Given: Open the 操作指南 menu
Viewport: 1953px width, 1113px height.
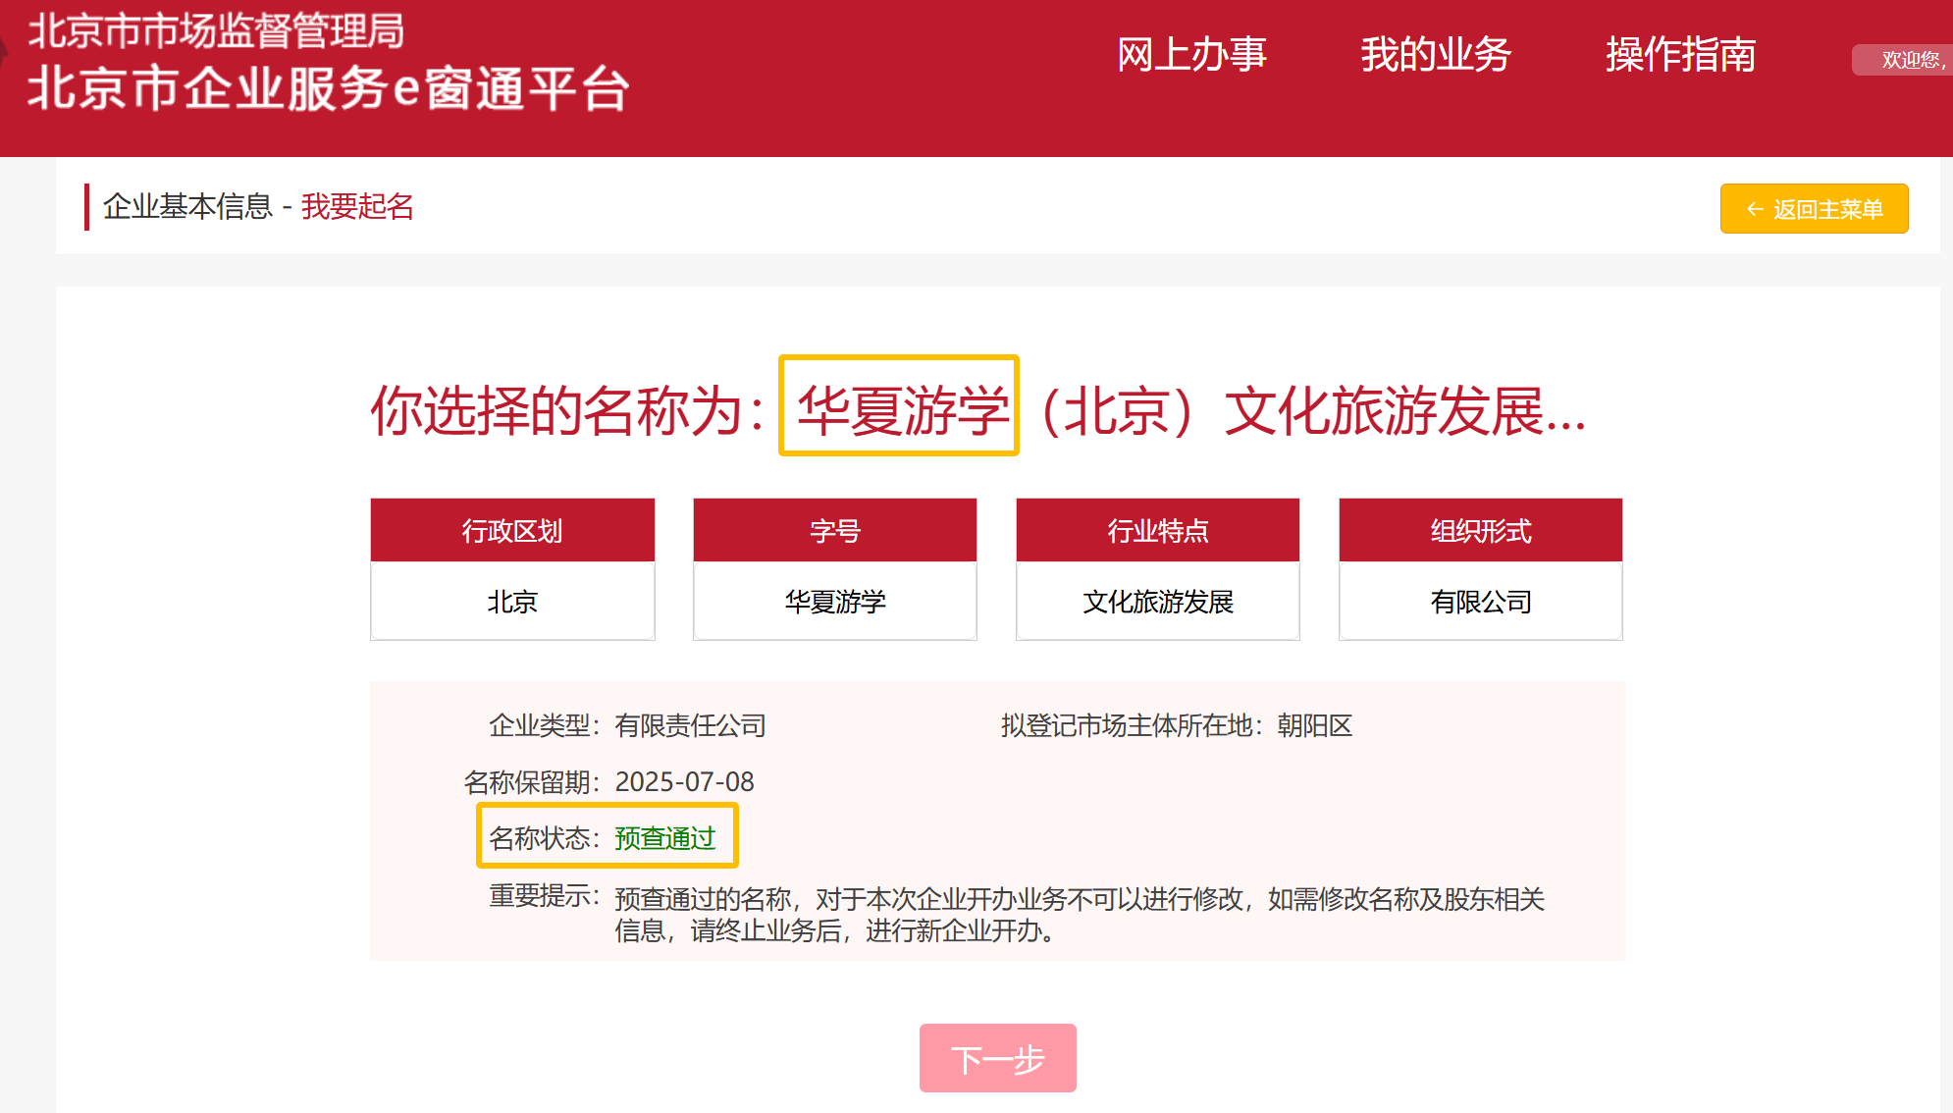Looking at the screenshot, I should click(x=1680, y=55).
